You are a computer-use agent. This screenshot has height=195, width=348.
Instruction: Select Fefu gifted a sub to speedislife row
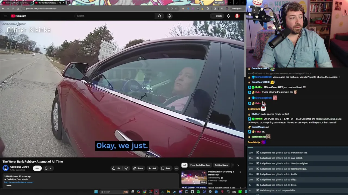pyautogui.click(x=297, y=190)
